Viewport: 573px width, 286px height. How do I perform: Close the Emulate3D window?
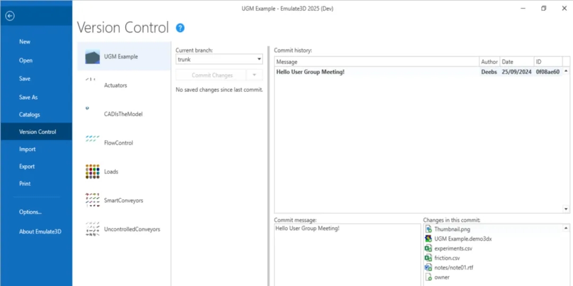click(564, 8)
